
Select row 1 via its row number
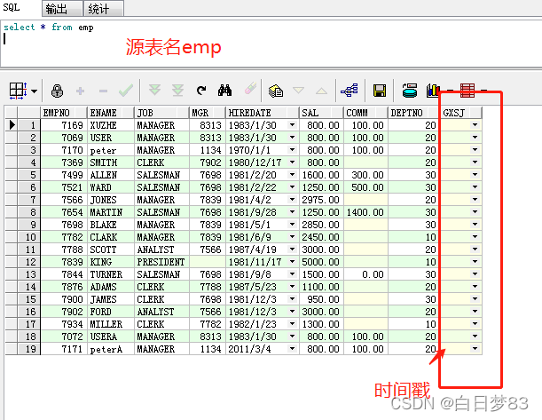(29, 125)
